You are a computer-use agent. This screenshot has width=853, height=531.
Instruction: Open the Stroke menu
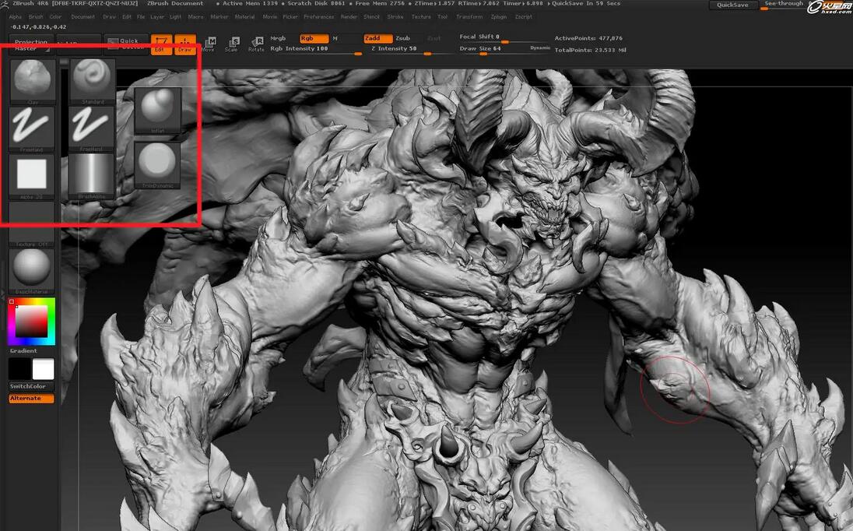pyautogui.click(x=395, y=17)
